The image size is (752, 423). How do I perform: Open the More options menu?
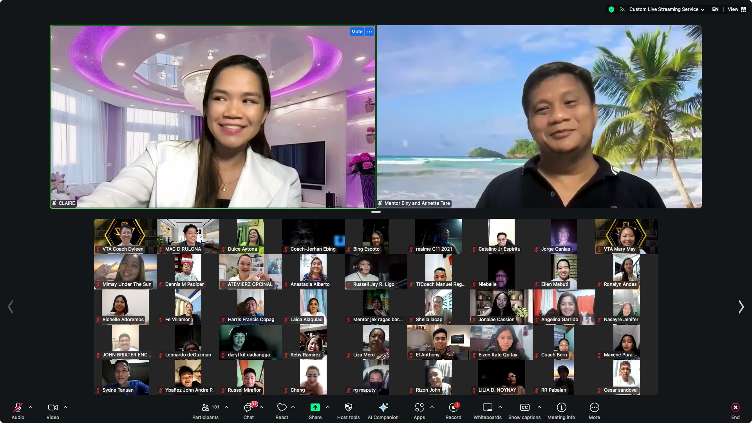point(594,410)
